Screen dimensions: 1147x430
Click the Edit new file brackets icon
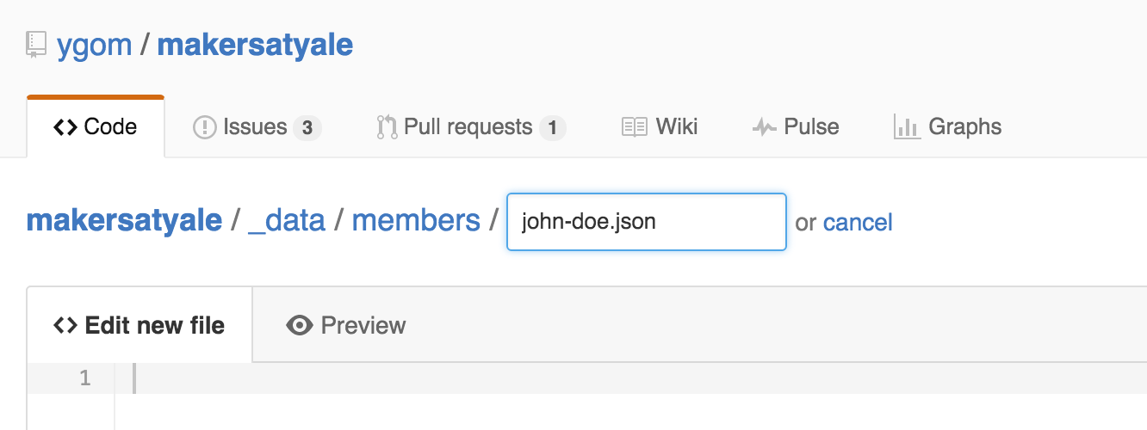pos(65,325)
